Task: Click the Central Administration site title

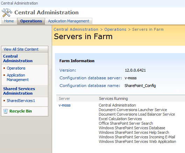Action: tap(47, 13)
